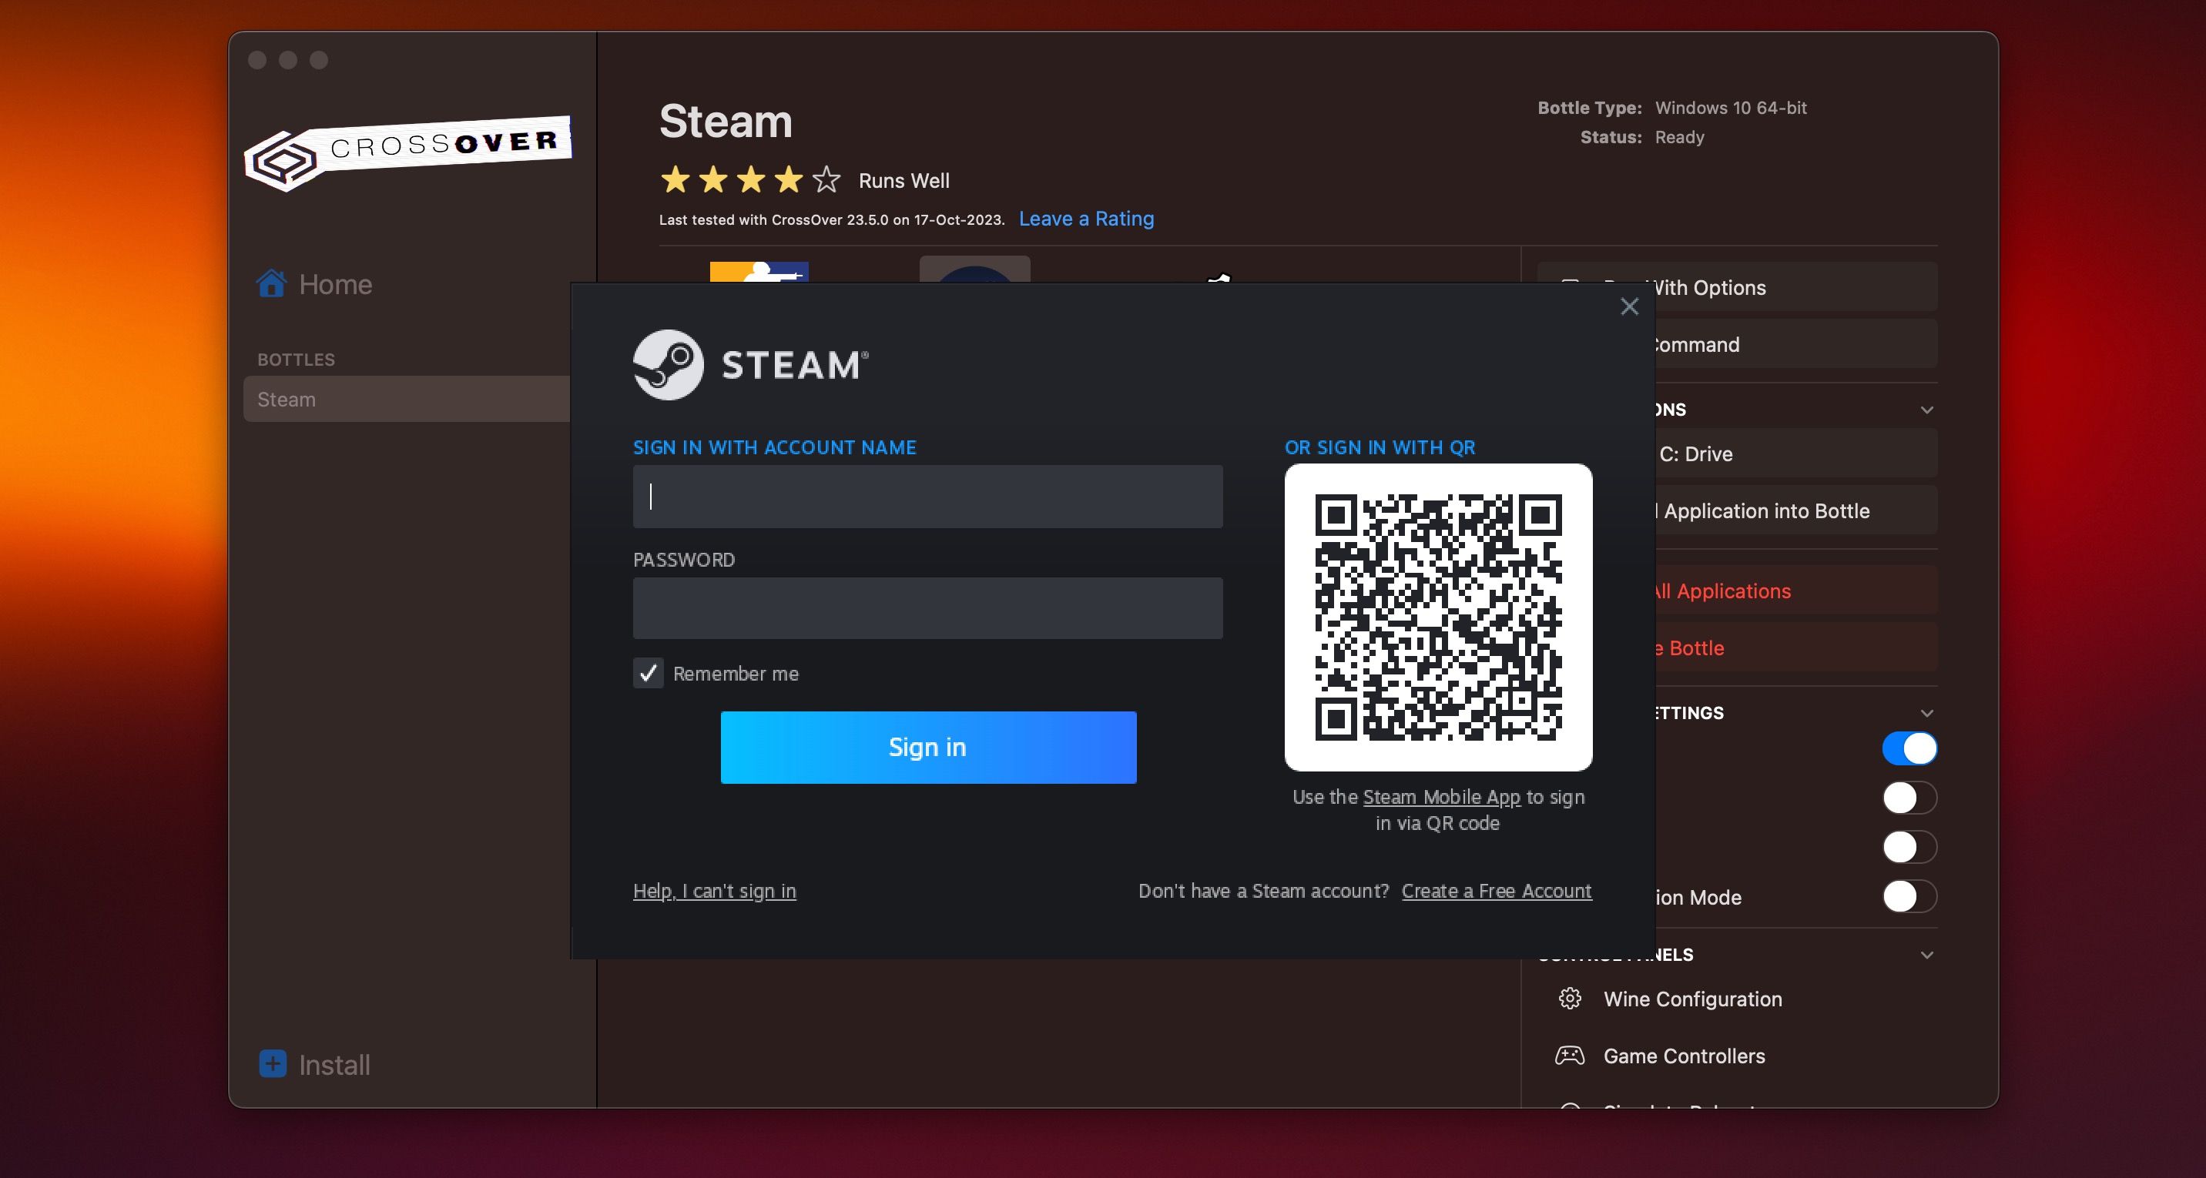Open Install Application into Bottle

[1764, 510]
